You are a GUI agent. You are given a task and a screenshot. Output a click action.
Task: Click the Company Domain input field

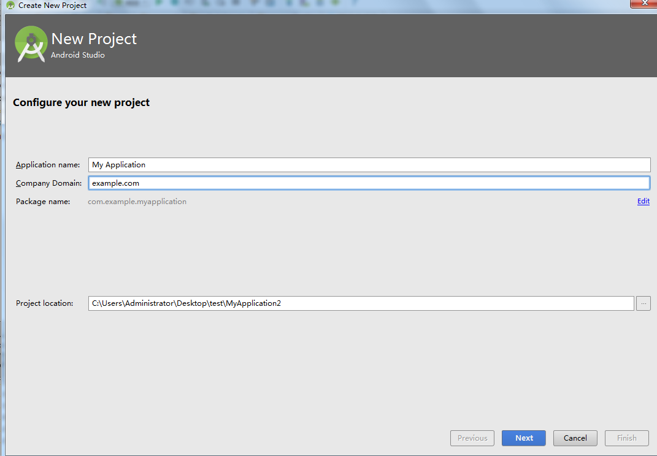369,183
